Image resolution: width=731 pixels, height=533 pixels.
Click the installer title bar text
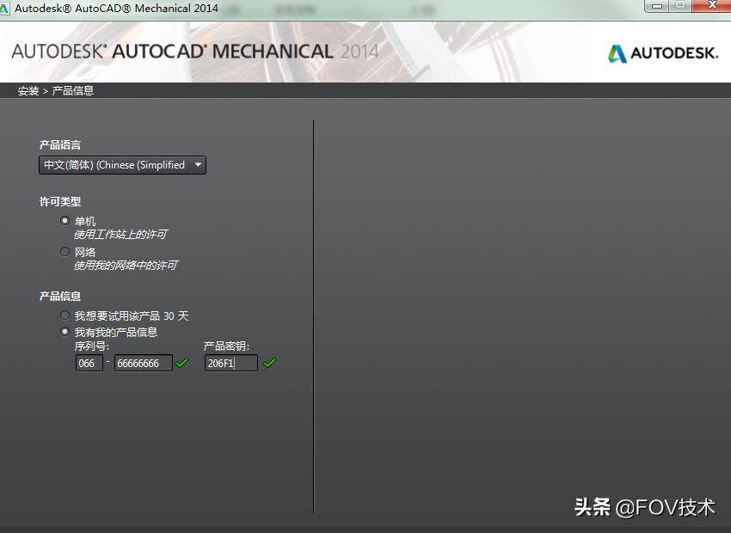(x=116, y=8)
